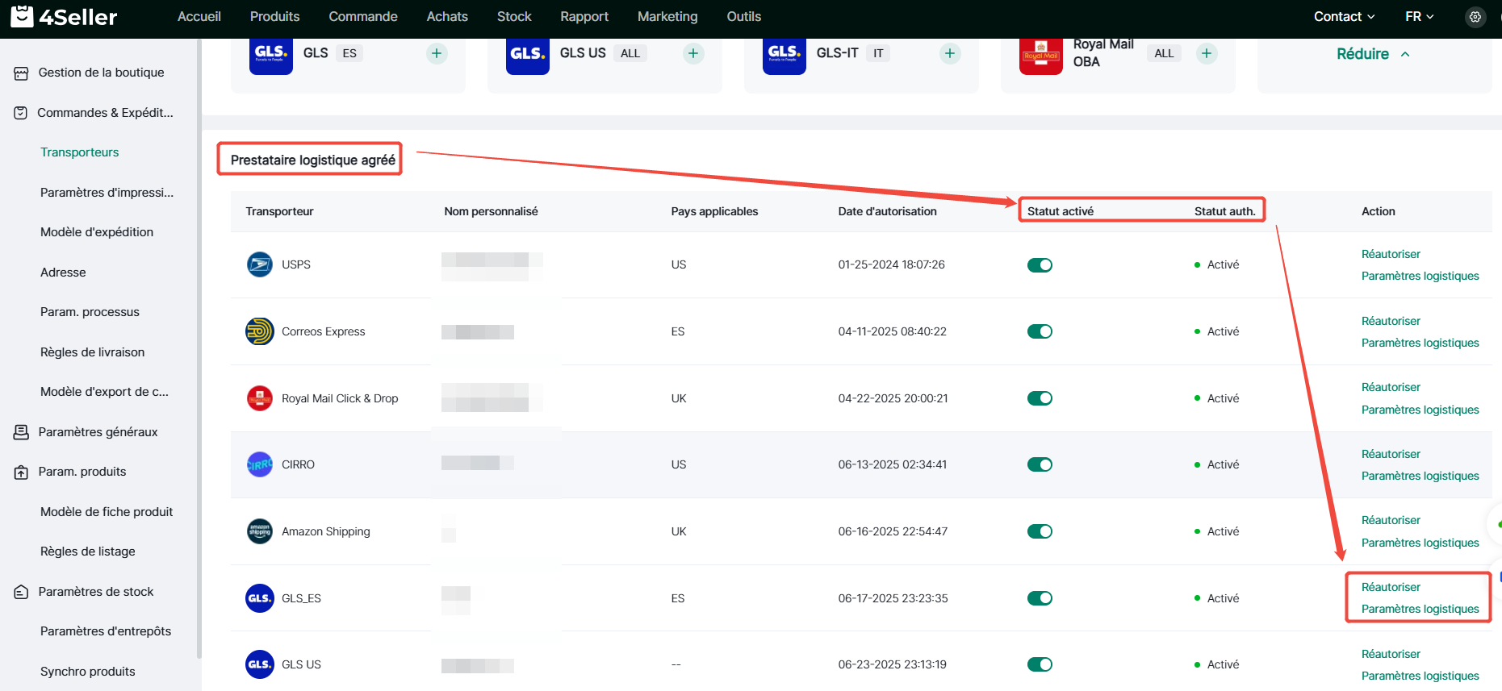Click the GLS ES card logo

click(271, 55)
